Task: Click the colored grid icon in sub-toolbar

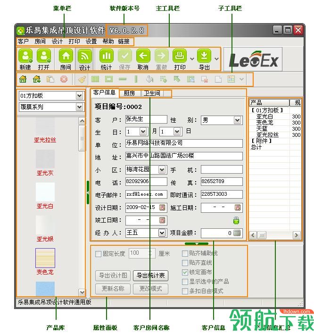Action: tap(231, 79)
